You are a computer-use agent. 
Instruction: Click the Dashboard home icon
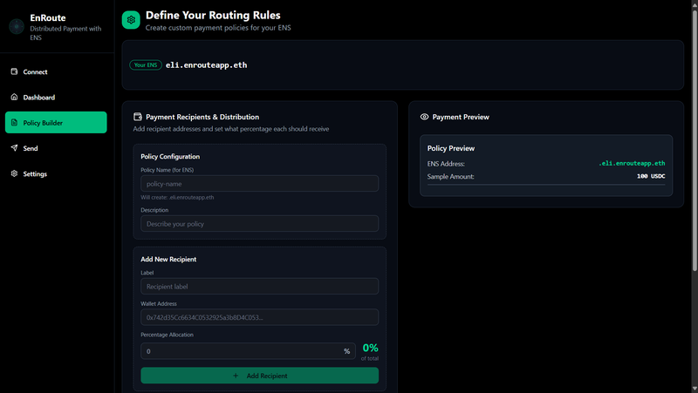point(14,98)
